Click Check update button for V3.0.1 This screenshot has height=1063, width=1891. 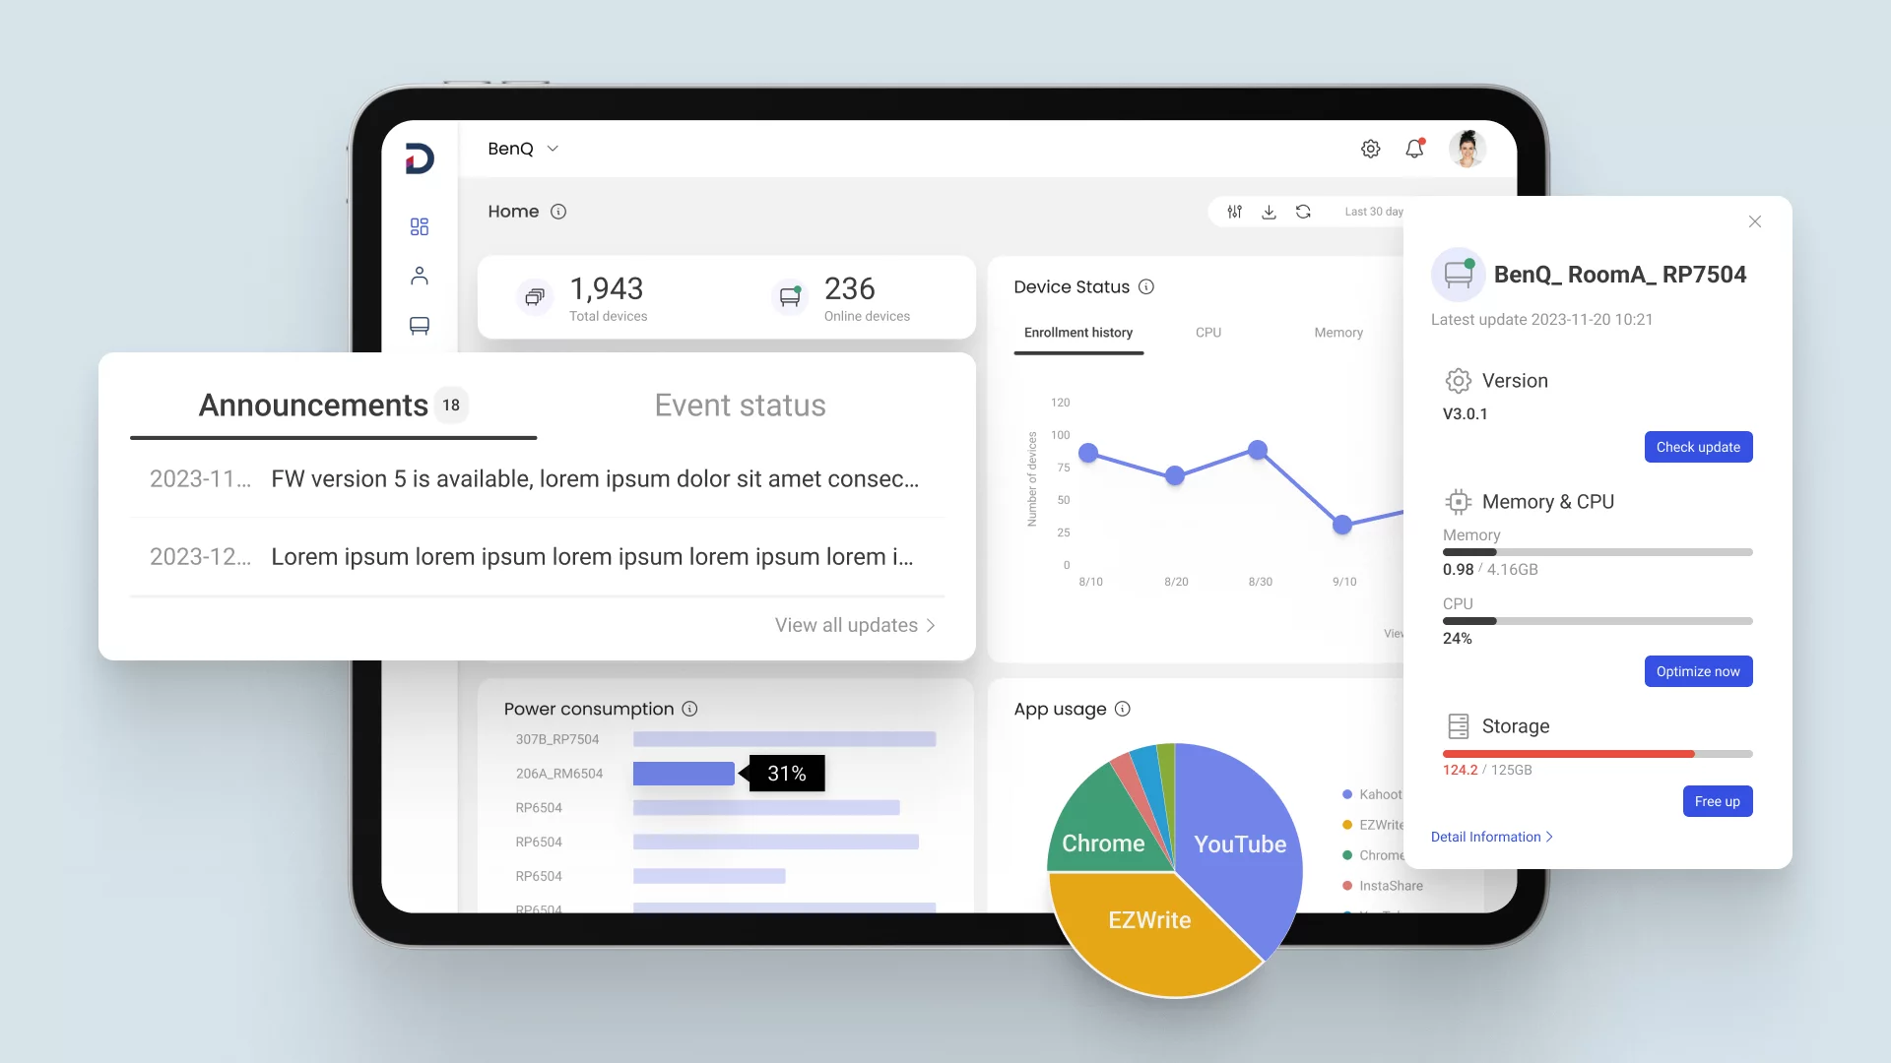[x=1698, y=447]
